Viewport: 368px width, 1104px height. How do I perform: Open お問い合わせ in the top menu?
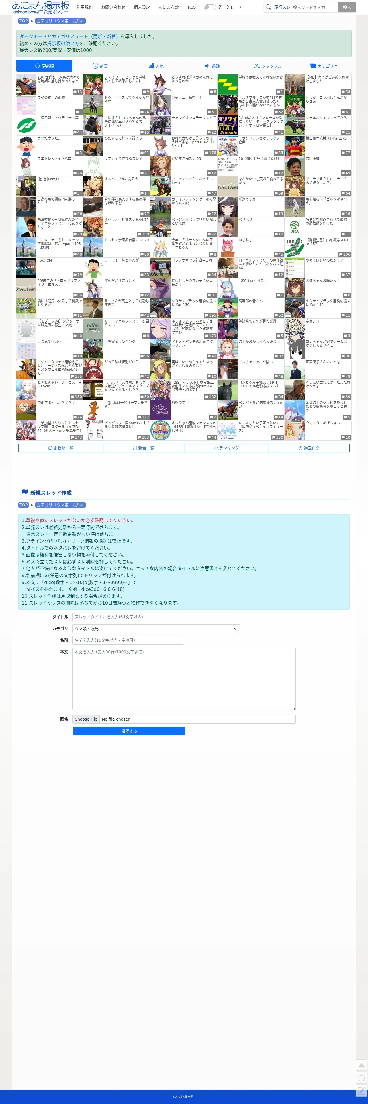click(113, 7)
